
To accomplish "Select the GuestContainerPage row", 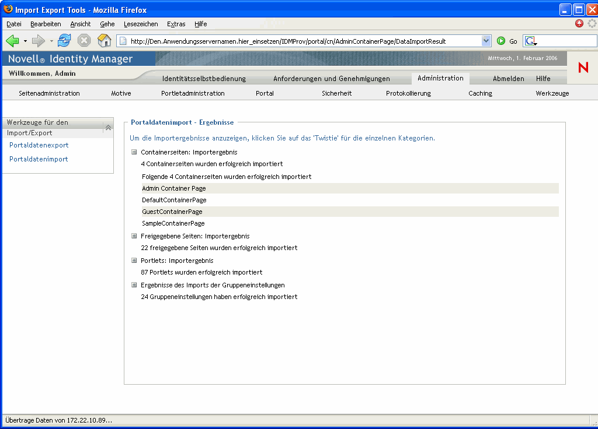I will (350, 212).
